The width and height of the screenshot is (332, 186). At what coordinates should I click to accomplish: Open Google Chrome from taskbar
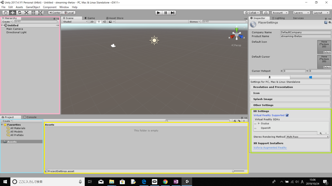coord(165,182)
